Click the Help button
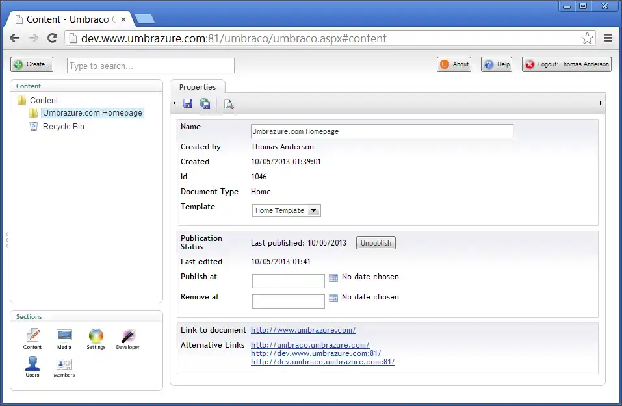622x406 pixels. (x=497, y=64)
